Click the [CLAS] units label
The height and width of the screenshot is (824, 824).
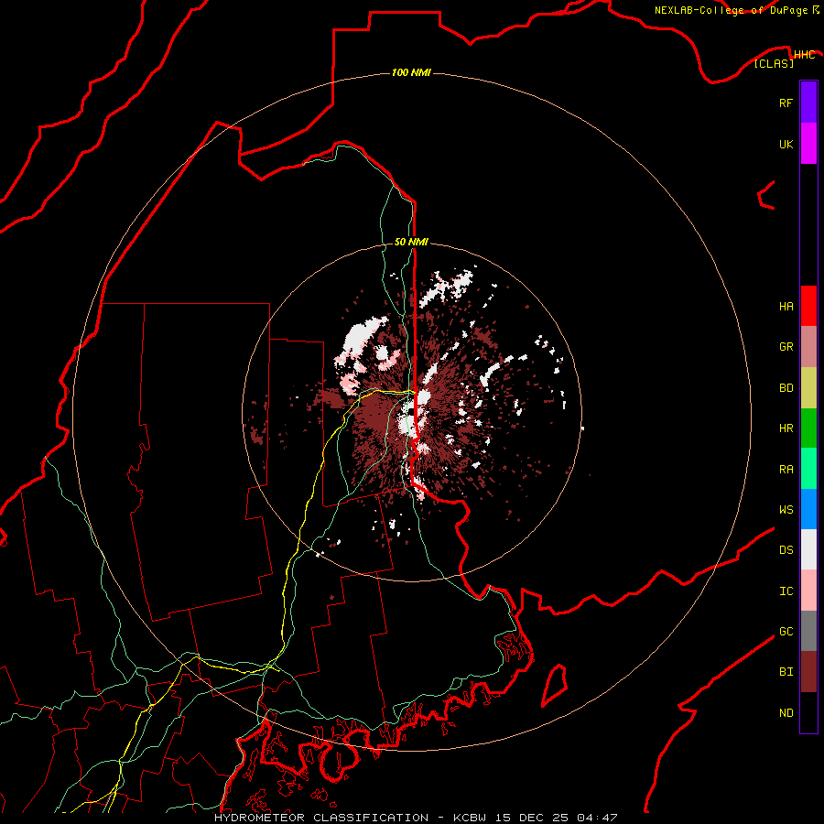pos(774,63)
